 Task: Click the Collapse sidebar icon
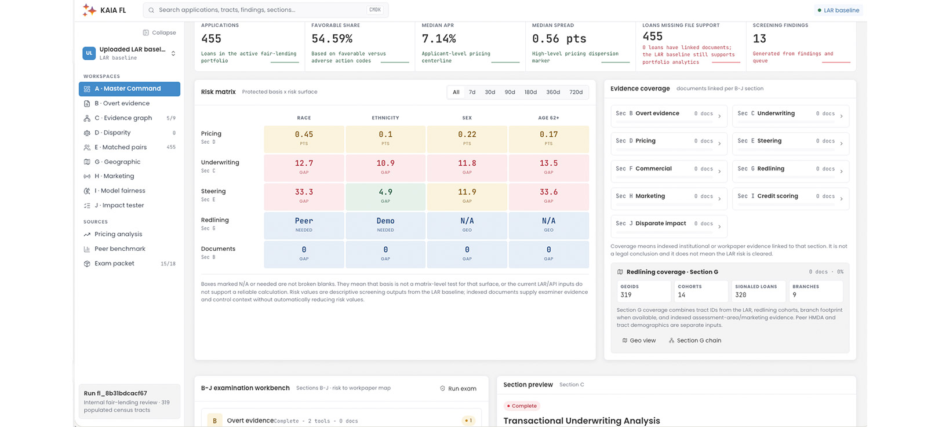point(146,32)
